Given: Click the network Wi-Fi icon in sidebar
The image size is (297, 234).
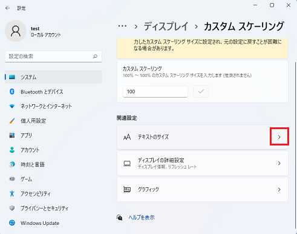Looking at the screenshot, I should (12, 106).
